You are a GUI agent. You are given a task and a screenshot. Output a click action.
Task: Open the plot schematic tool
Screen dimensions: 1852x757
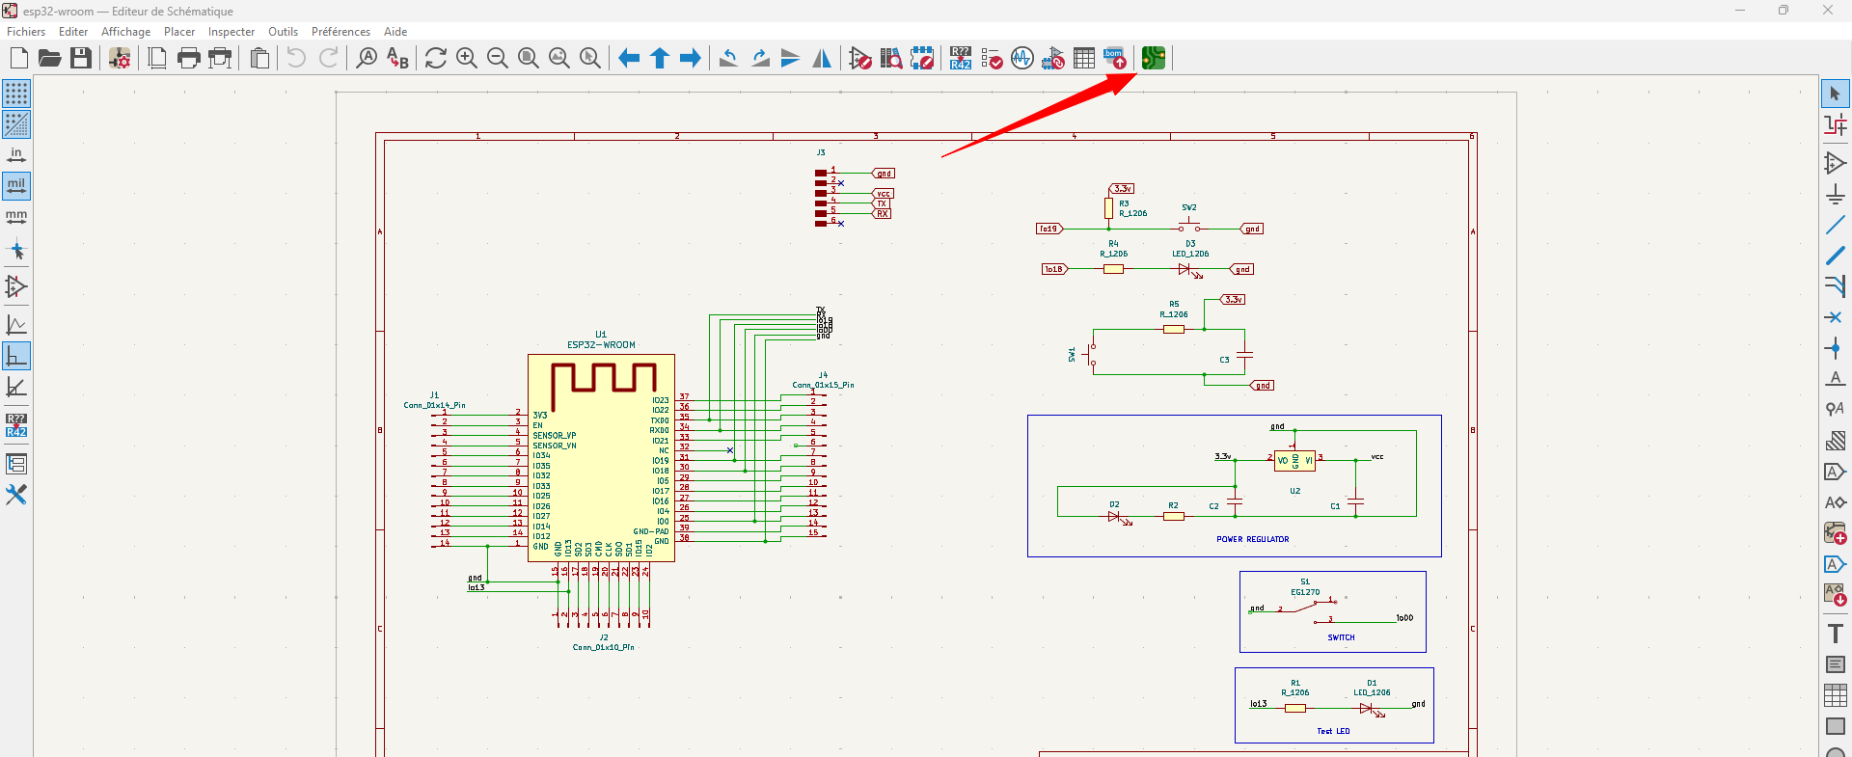point(221,59)
